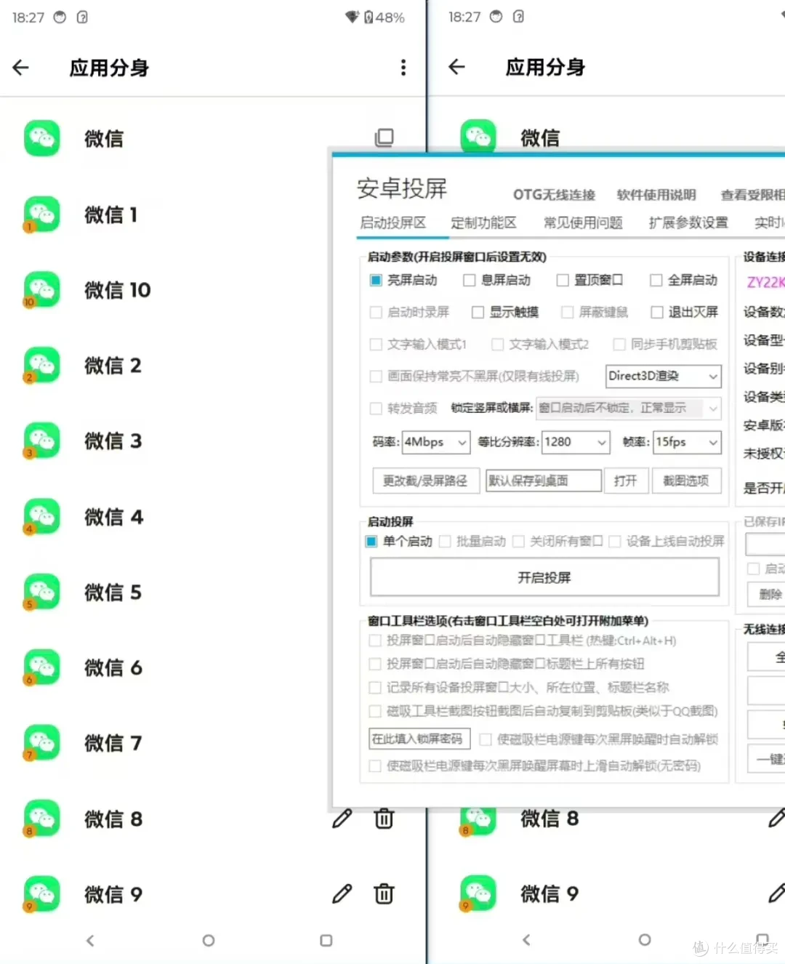Select 微信 10 label text

tap(118, 290)
